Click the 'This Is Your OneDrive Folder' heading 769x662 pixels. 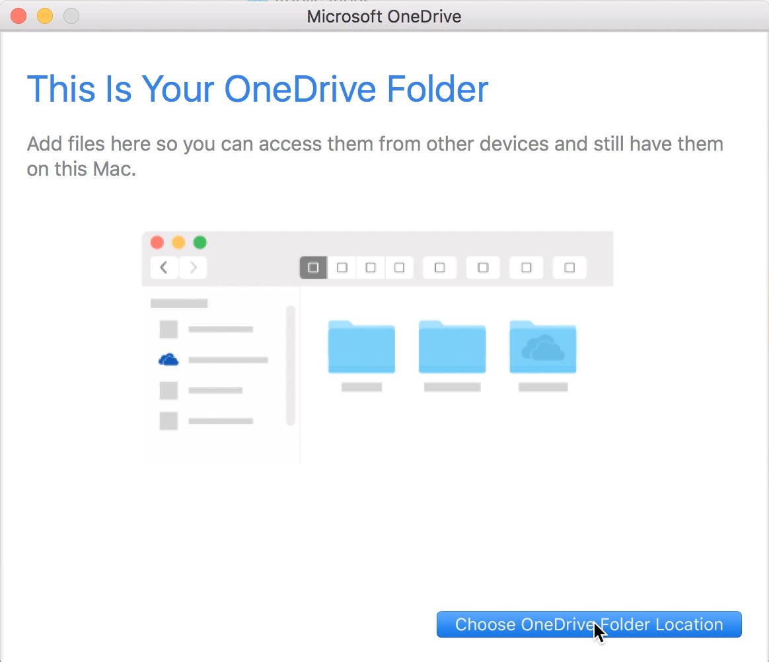(258, 89)
